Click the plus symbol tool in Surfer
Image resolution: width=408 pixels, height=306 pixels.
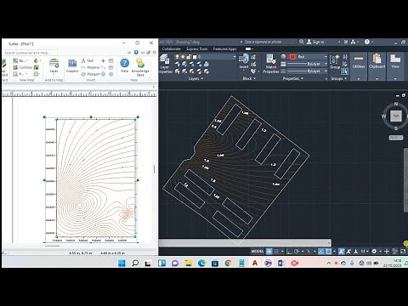[x=103, y=60]
